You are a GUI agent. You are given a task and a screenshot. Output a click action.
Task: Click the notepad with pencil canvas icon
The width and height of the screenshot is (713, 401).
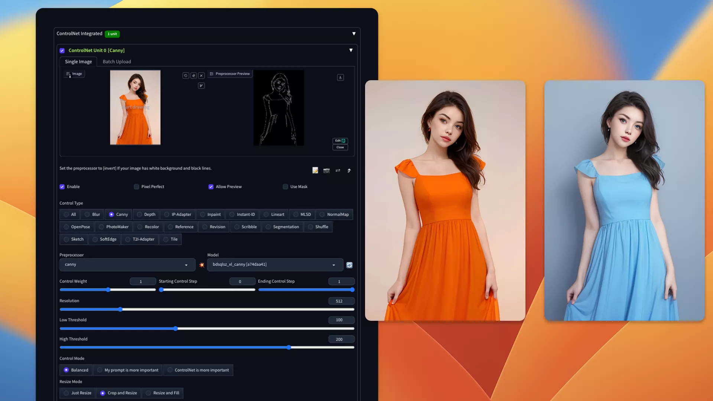click(x=315, y=170)
